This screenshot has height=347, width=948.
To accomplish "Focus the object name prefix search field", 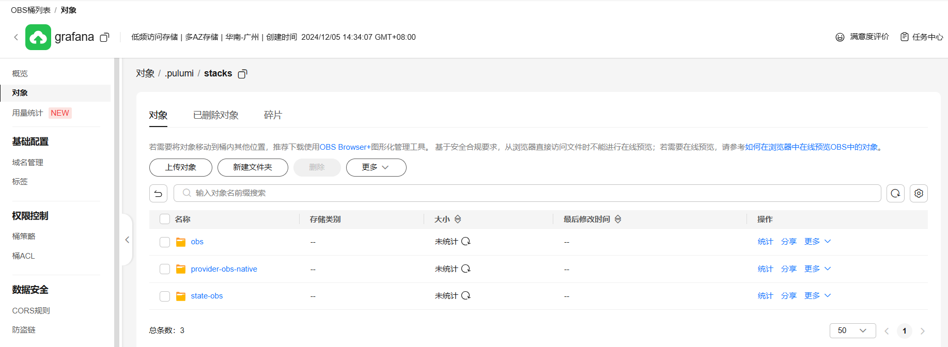I will [527, 193].
